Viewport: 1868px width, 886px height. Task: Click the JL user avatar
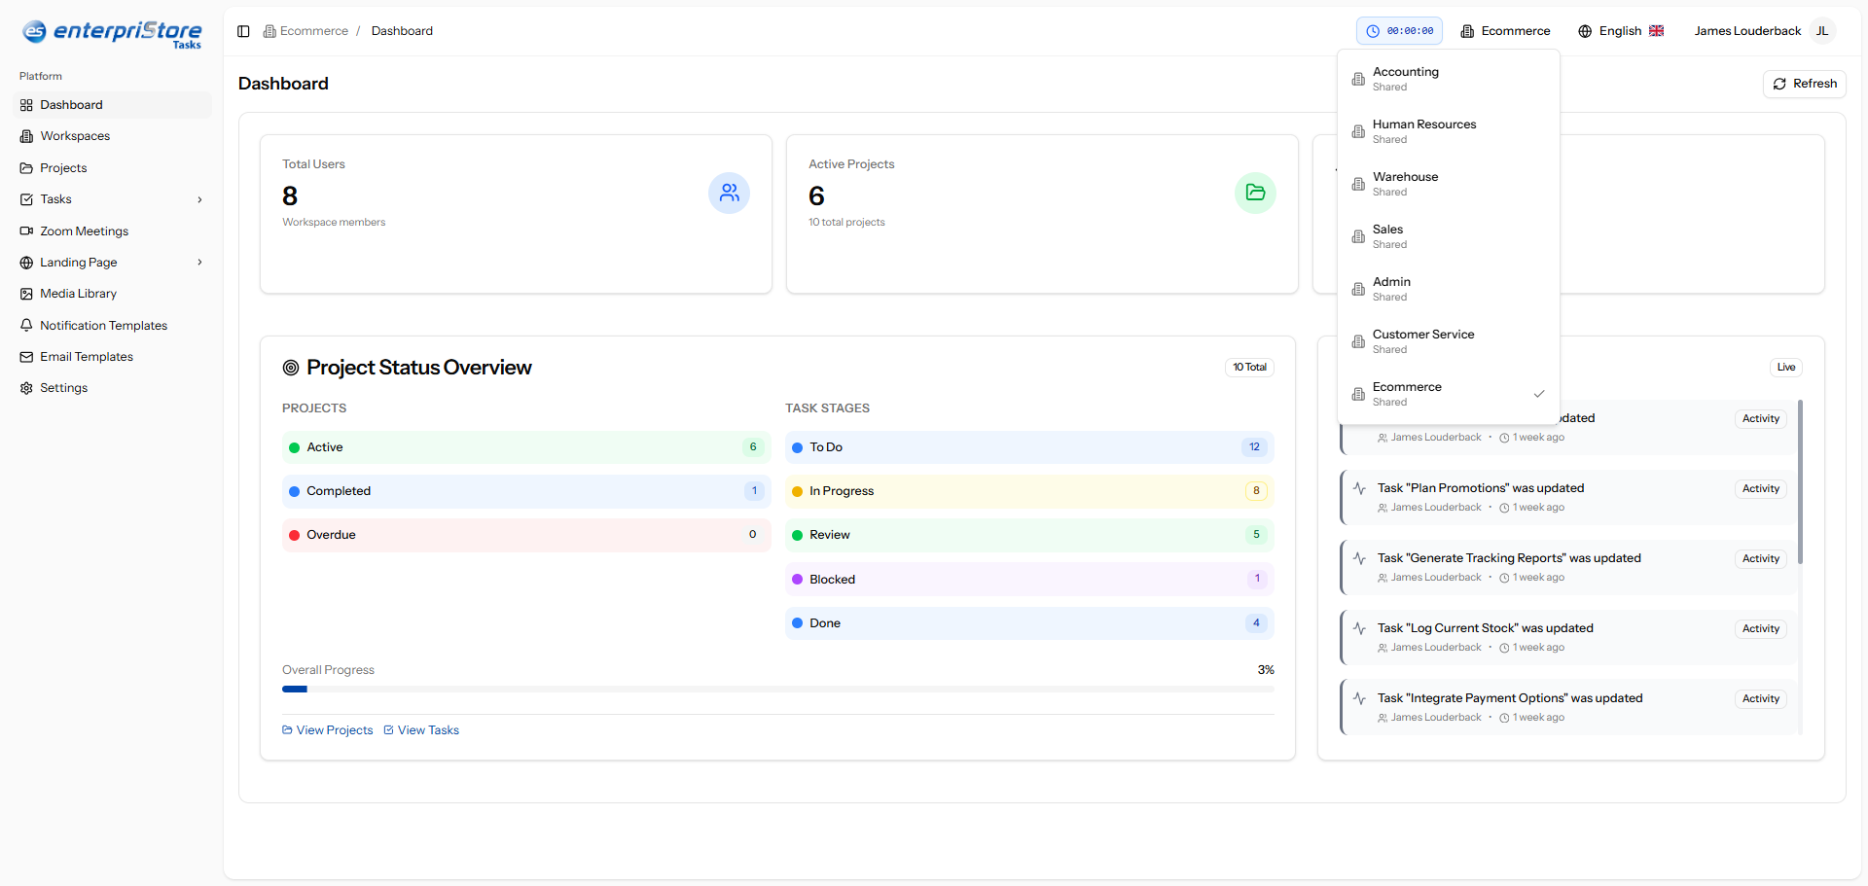point(1822,31)
